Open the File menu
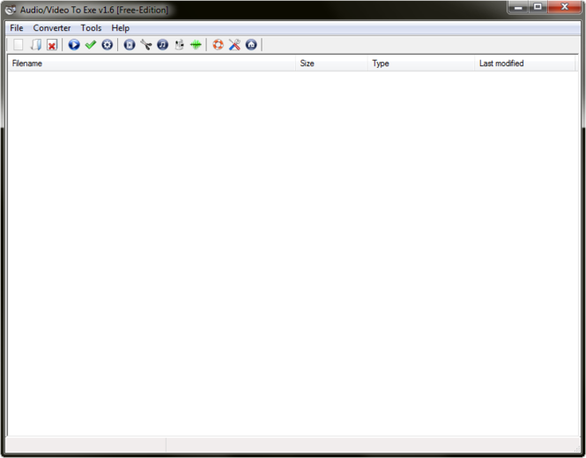This screenshot has width=586, height=458. pyautogui.click(x=17, y=28)
